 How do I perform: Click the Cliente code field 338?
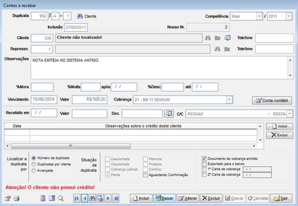click(x=42, y=38)
